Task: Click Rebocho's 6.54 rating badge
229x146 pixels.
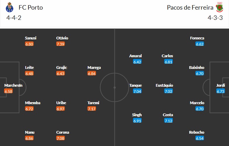Action: 200,138
